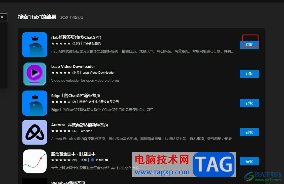Open the Aurora：高效而舒适的新标签页 title link
Screen dimensions: 284x184
(x=80, y=125)
